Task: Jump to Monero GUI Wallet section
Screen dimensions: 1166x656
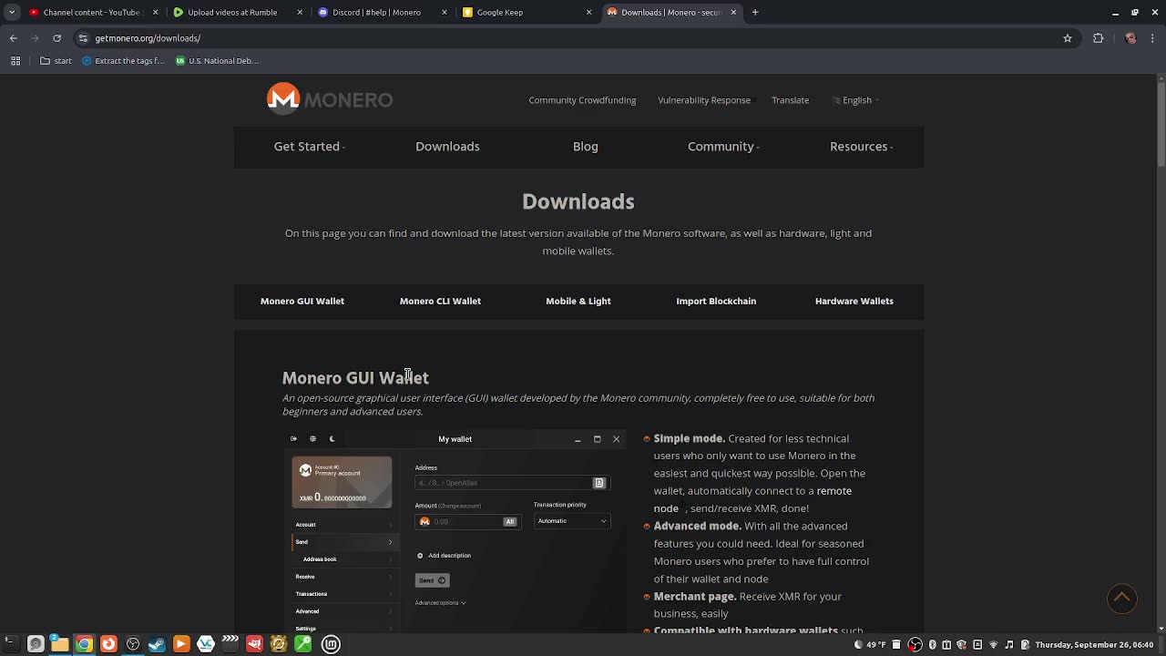Action: [302, 301]
